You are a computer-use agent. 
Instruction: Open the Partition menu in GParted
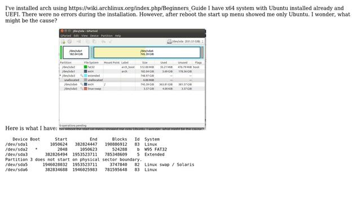(107, 36)
